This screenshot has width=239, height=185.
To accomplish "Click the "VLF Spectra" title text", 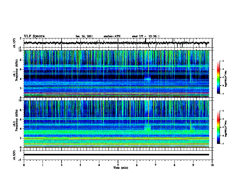I will [34, 36].
